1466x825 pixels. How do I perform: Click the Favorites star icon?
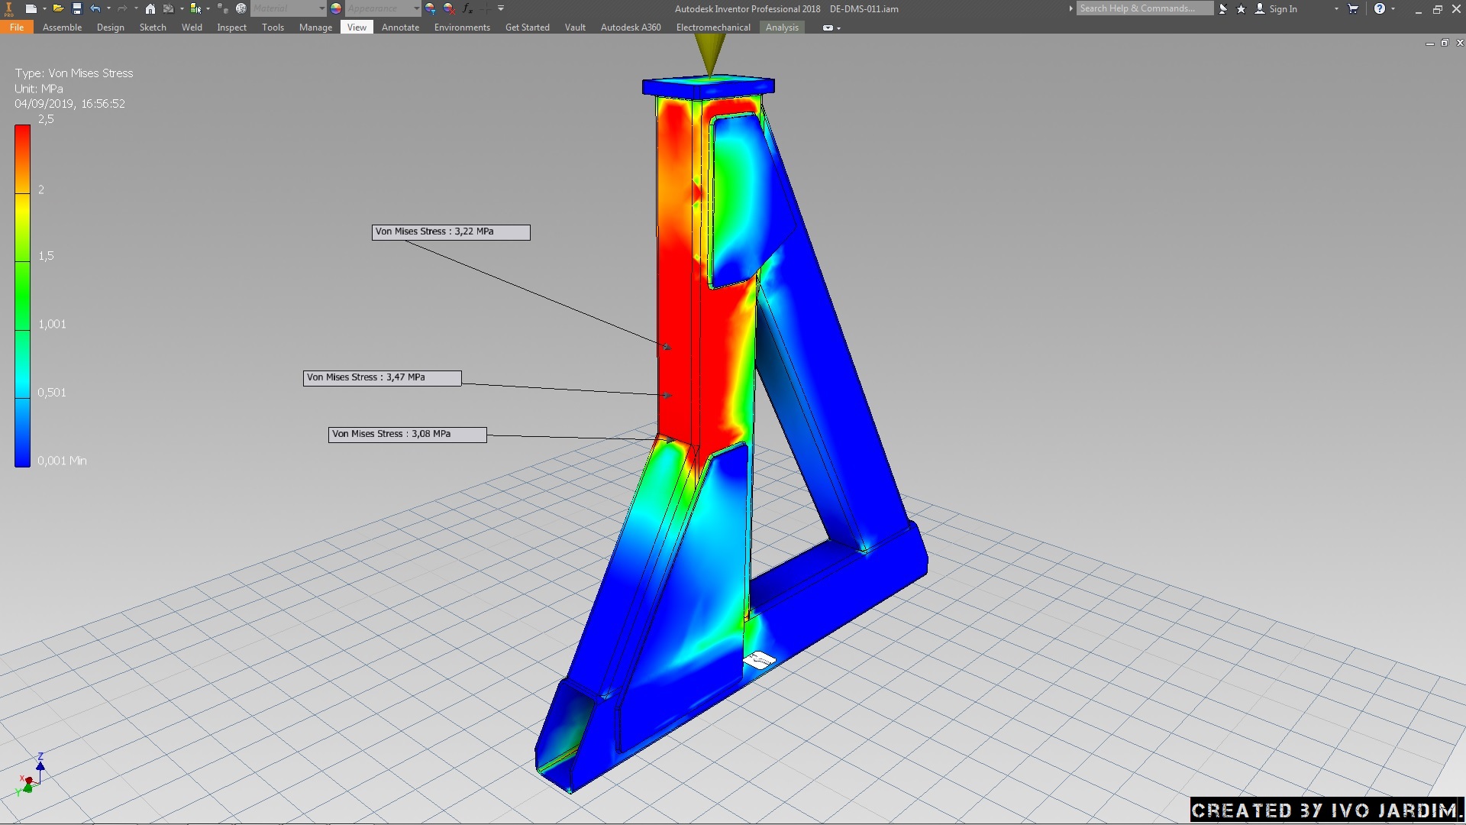point(1241,8)
